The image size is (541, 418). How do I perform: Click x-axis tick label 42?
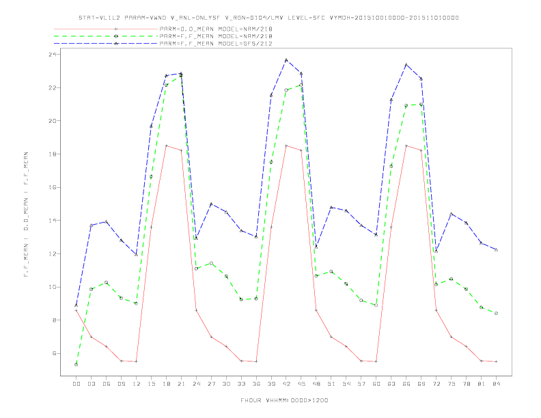pyautogui.click(x=286, y=384)
